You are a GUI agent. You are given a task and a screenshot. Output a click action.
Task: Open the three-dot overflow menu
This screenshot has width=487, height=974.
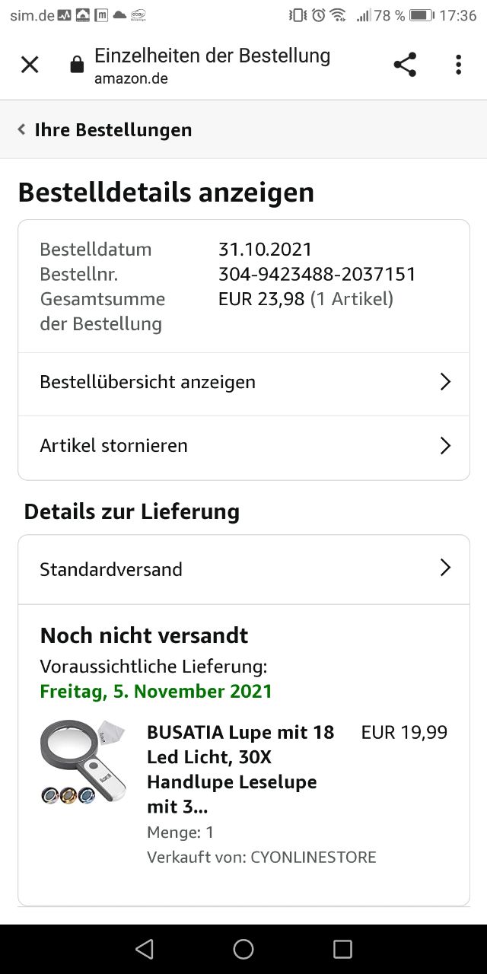(x=458, y=65)
